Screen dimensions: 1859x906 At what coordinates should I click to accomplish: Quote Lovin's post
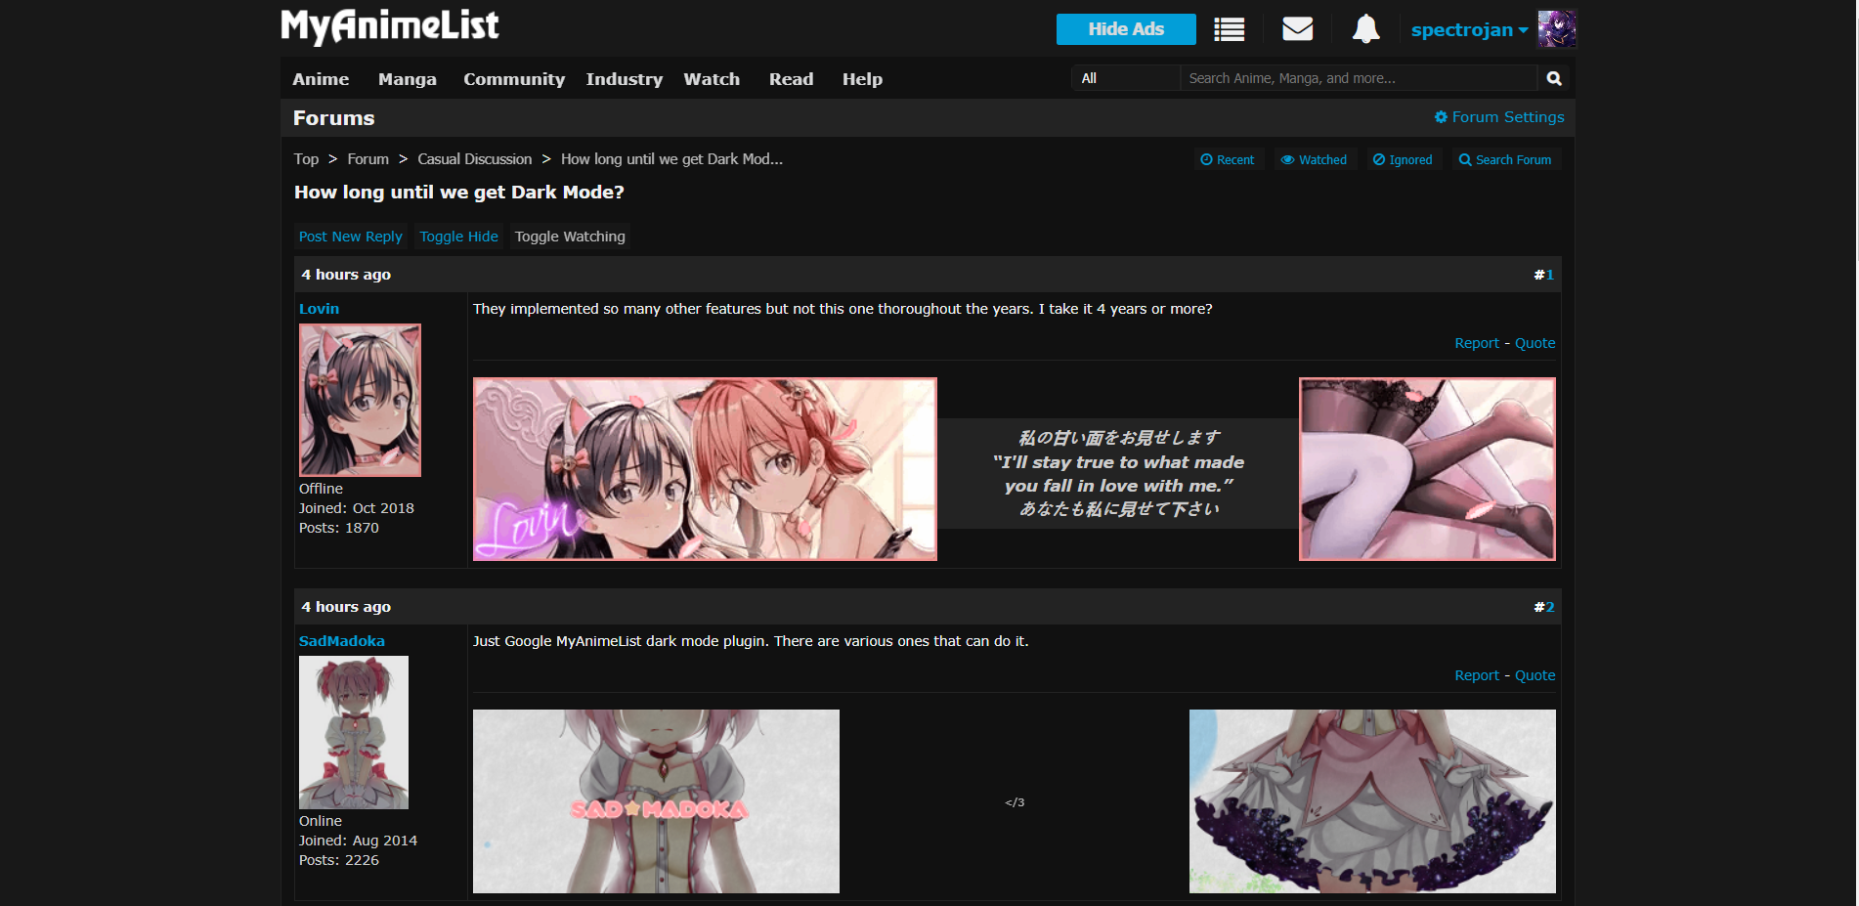pyautogui.click(x=1535, y=343)
